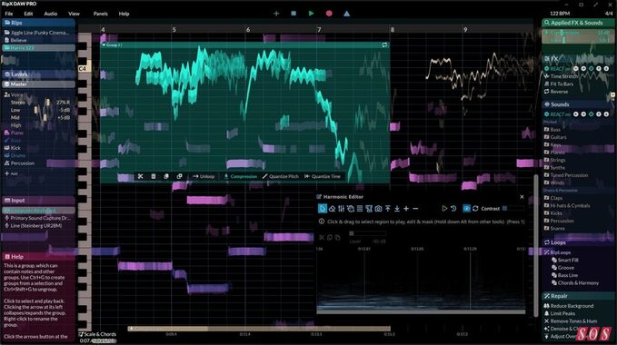Start recording with the red record button
The width and height of the screenshot is (617, 345).
point(329,14)
